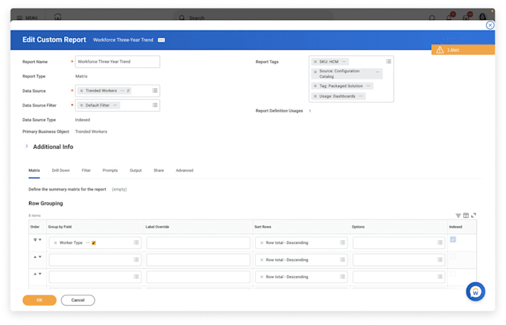The height and width of the screenshot is (325, 506).
Task: Expand Report Definition Usages
Action: click(x=310, y=111)
